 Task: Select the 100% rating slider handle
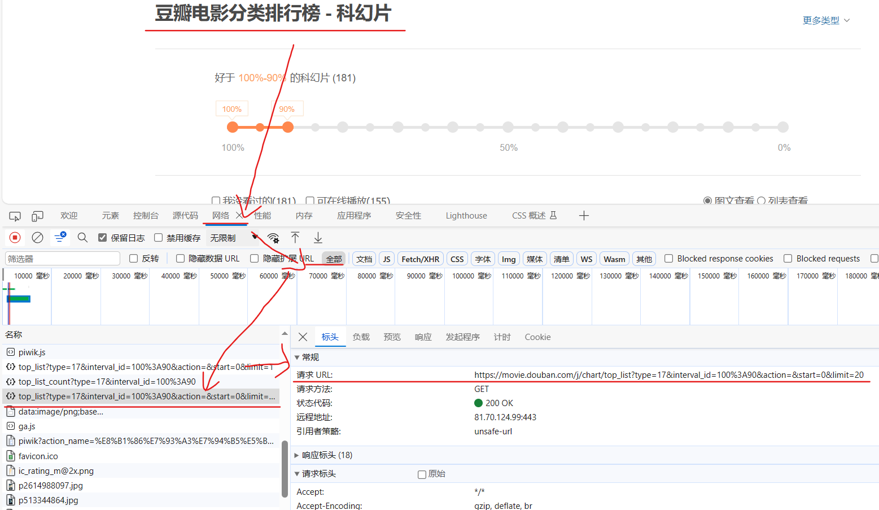(x=233, y=127)
